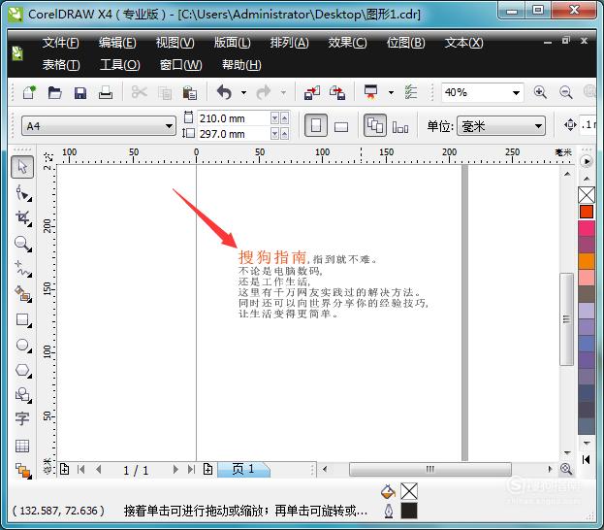Viewport: 604px width, 530px height.
Task: Expand the color palette flyout arrow
Action: tap(586, 161)
